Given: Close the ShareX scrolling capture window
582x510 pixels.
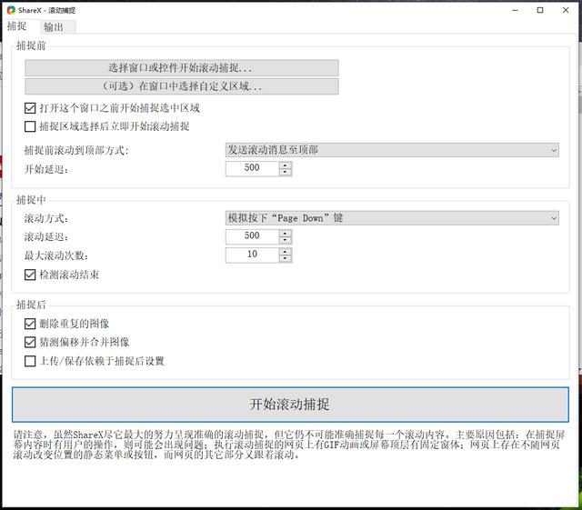Looking at the screenshot, I should coord(566,10).
